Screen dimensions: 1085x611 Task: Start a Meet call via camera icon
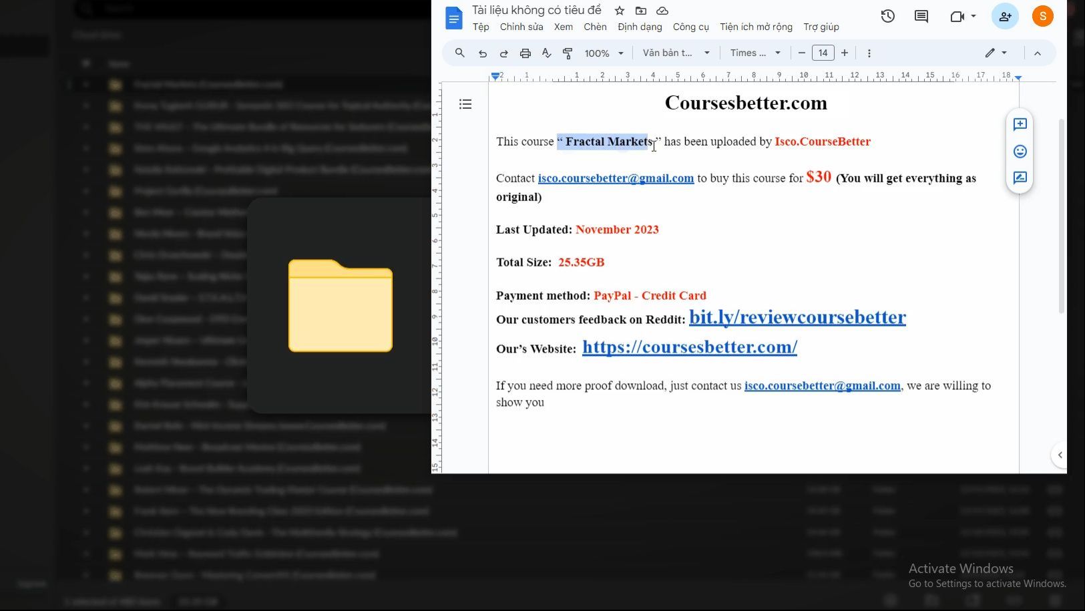coord(957,16)
